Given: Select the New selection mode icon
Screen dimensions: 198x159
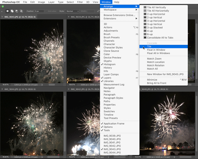Looking at the screenshot, I should point(8,11).
